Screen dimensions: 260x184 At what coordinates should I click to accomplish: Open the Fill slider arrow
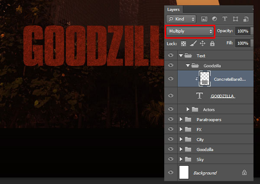tap(252, 43)
